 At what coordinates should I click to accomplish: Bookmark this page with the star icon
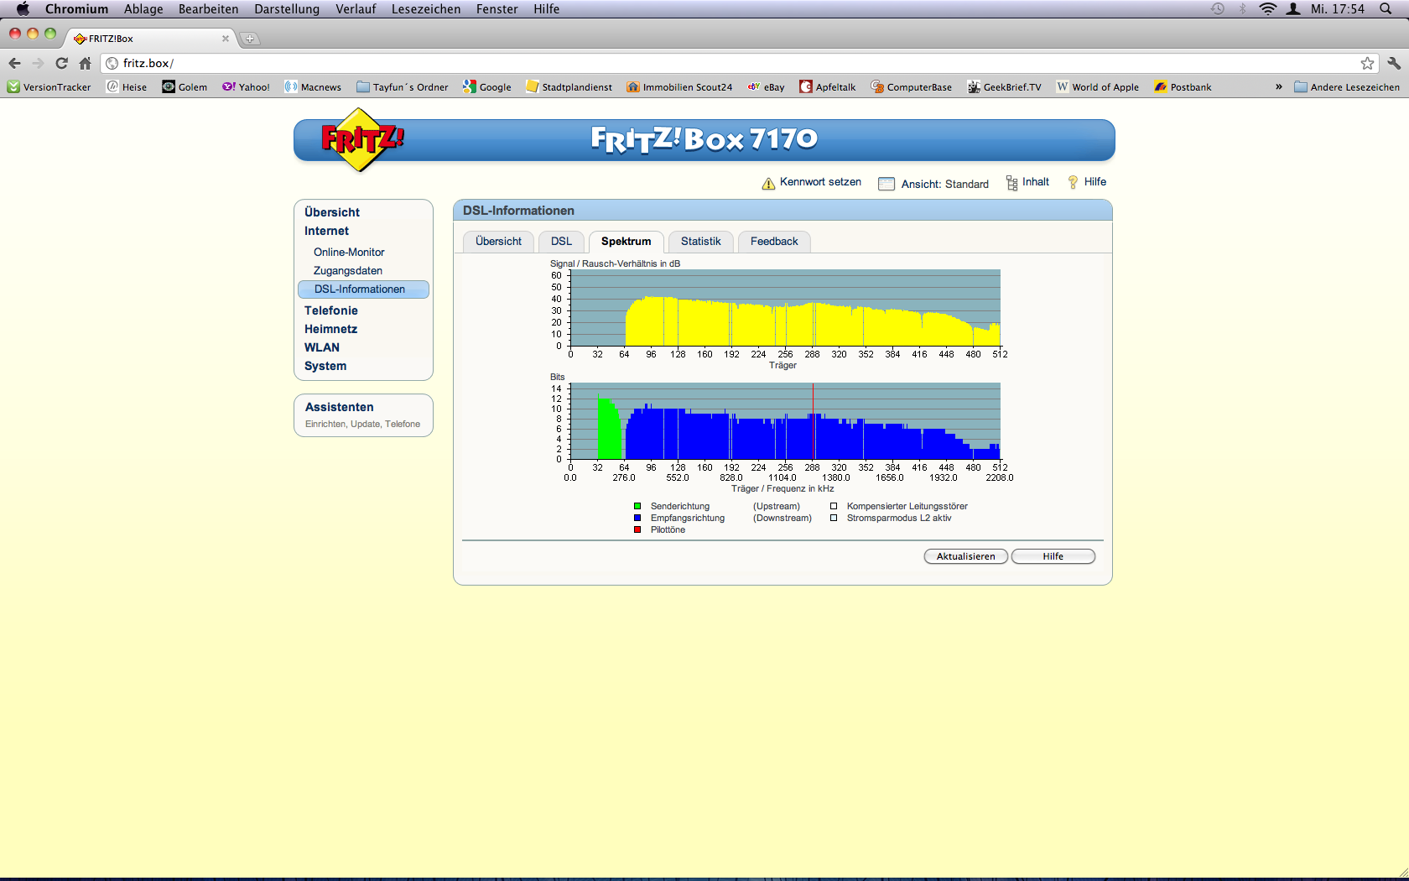[1367, 63]
